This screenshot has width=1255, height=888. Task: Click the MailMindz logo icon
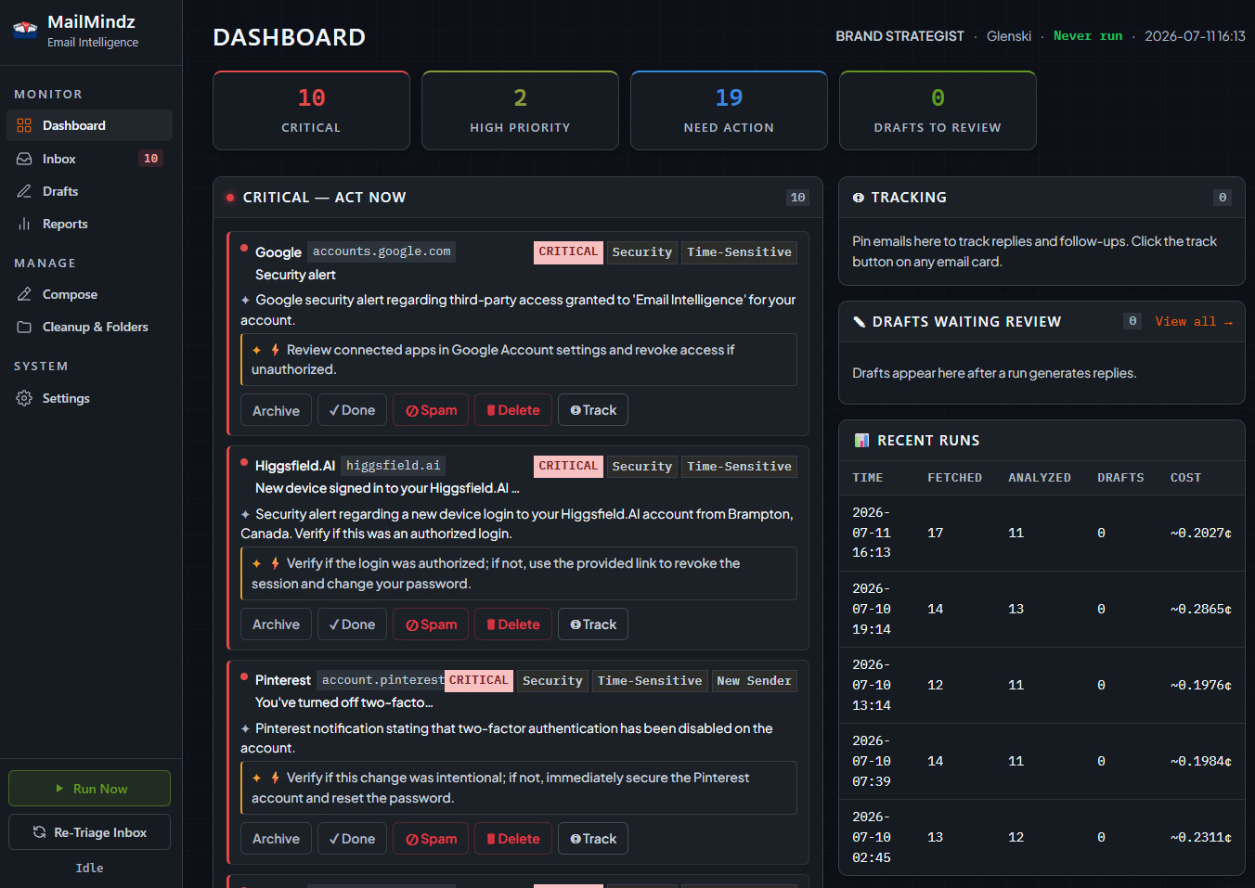25,29
